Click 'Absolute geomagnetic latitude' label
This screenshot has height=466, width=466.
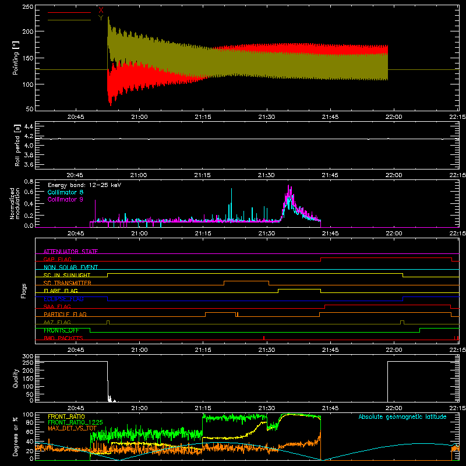coord(403,416)
